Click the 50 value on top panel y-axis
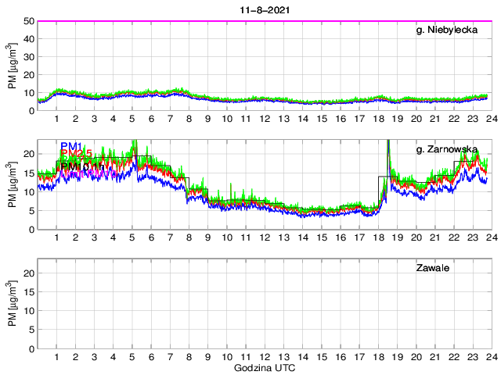The width and height of the screenshot is (501, 375). (27, 21)
